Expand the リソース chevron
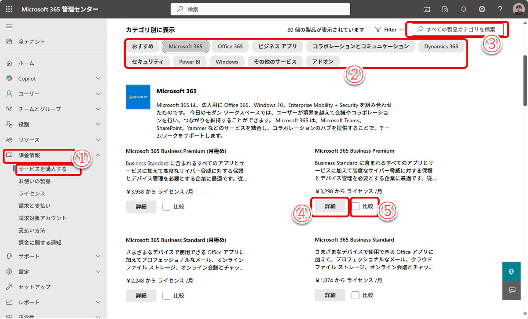 (98, 139)
